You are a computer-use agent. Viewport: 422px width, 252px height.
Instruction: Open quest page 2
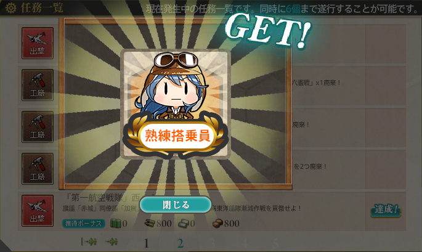[181, 243]
